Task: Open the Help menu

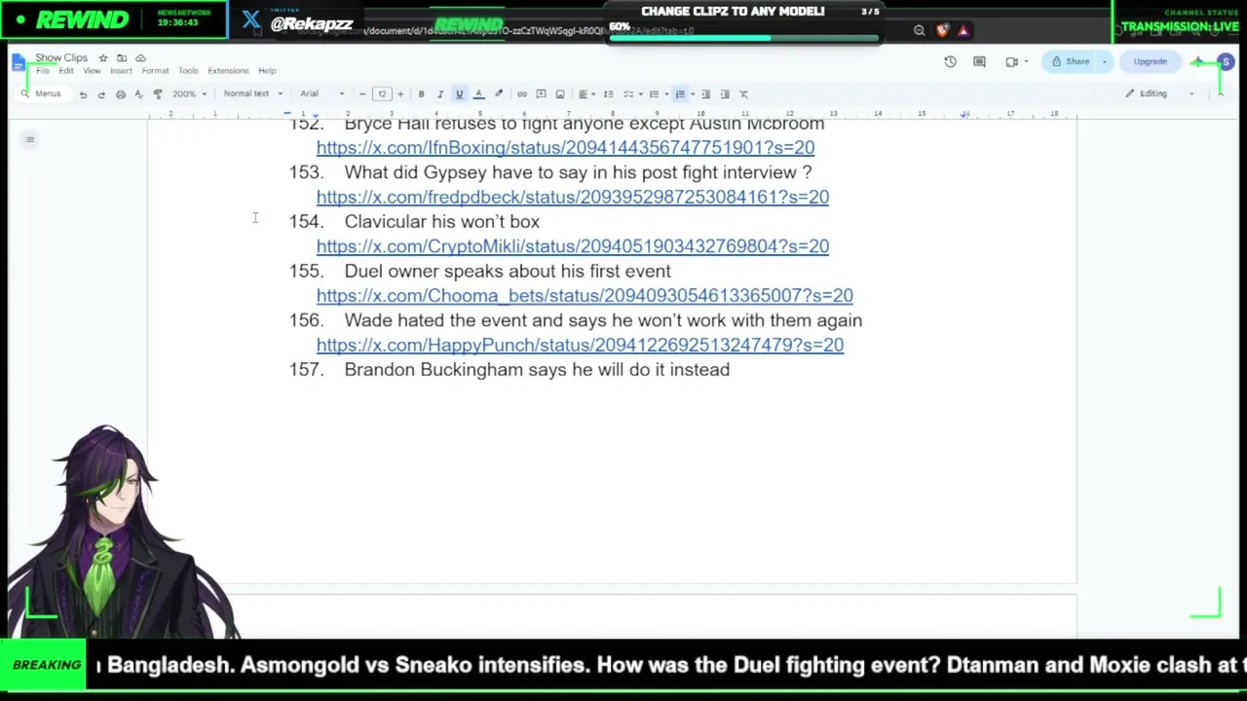Action: coord(267,71)
